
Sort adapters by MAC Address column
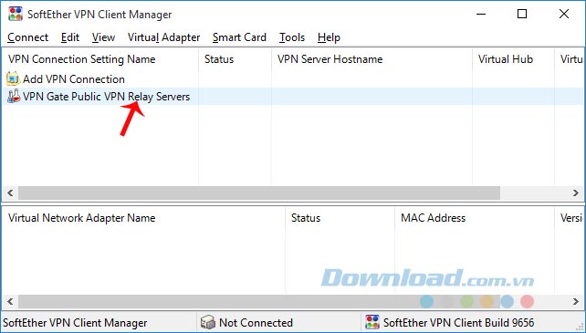click(x=475, y=218)
